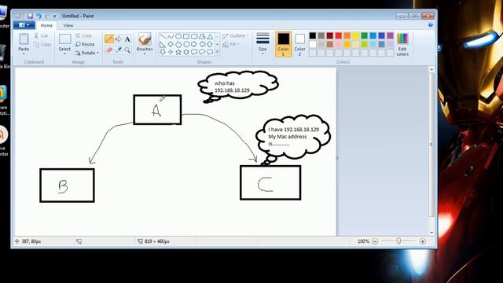Choose the Pentagon shape

pyautogui.click(x=178, y=44)
